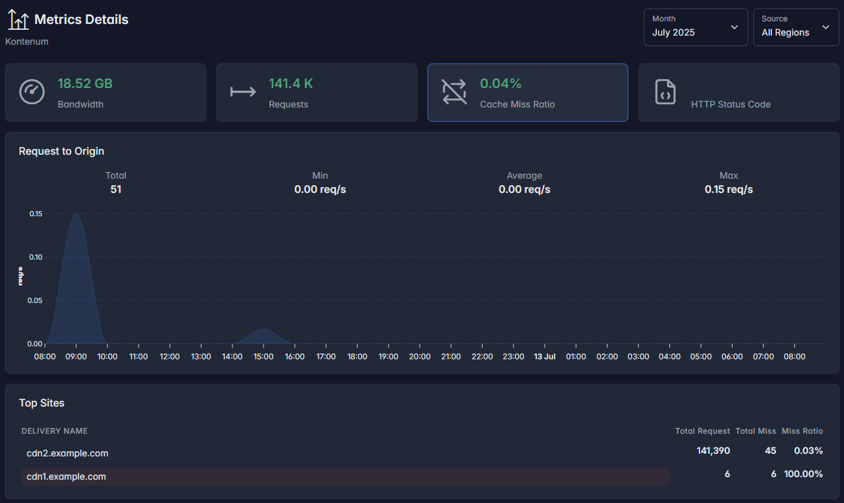Click the Metrics Details chart icon
Screen dimensions: 844x503
point(18,20)
